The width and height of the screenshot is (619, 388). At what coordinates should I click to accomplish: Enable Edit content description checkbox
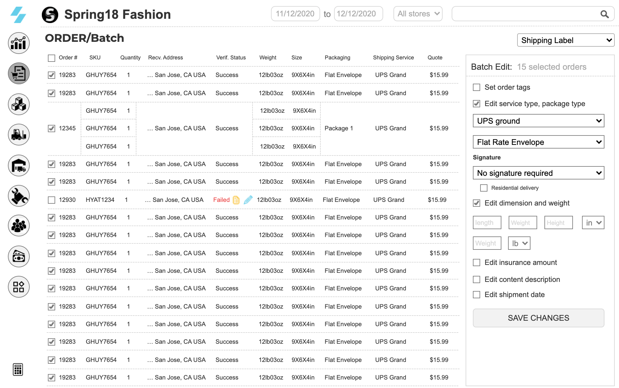pos(477,280)
